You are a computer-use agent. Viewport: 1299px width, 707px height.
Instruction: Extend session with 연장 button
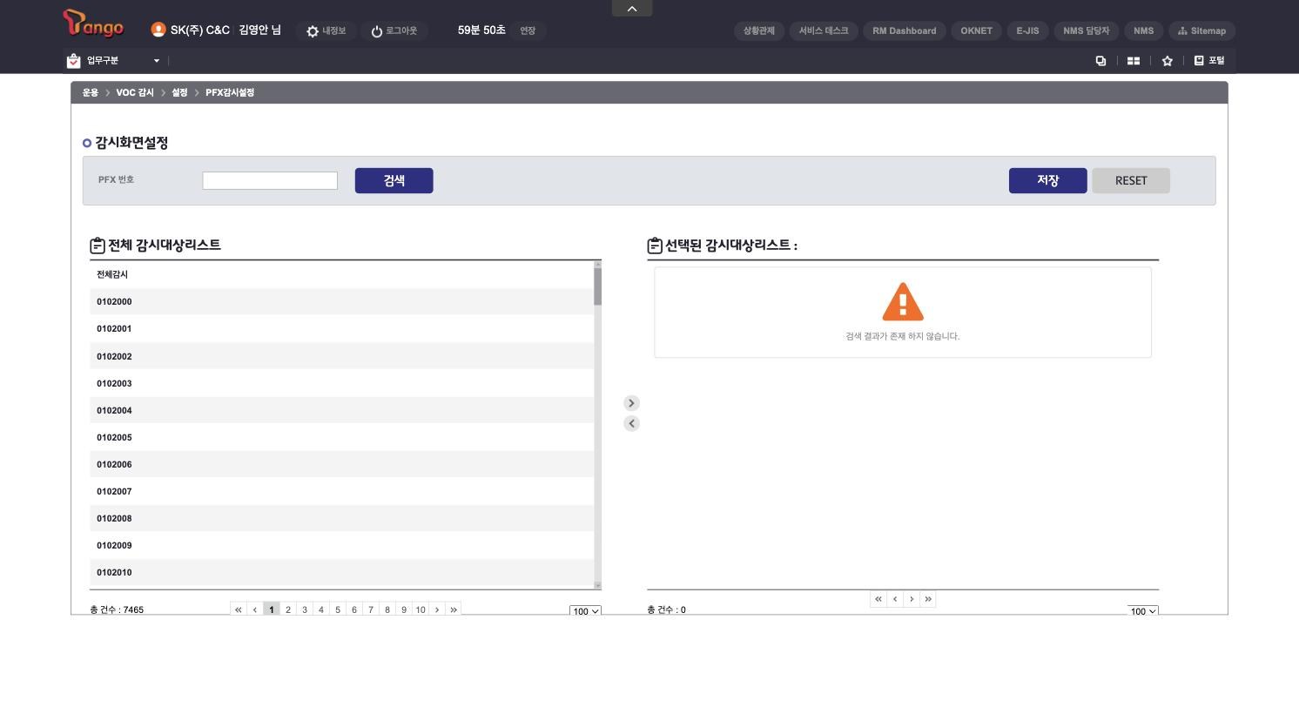pyautogui.click(x=528, y=31)
